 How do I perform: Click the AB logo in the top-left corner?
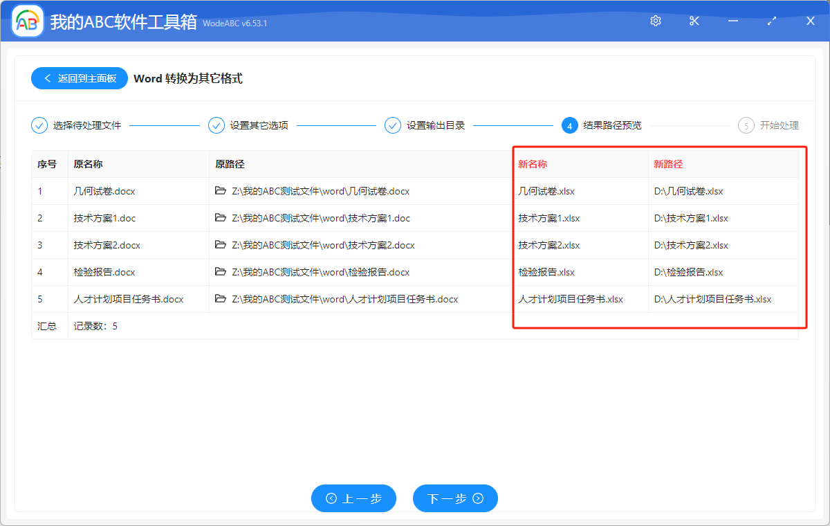(26, 21)
